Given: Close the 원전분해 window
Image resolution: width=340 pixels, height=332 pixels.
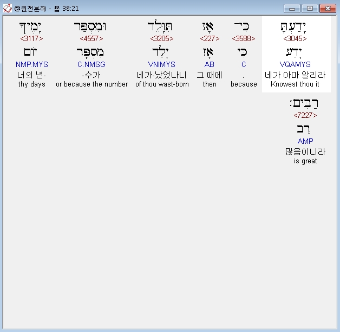Looking at the screenshot, I should tap(328, 9).
